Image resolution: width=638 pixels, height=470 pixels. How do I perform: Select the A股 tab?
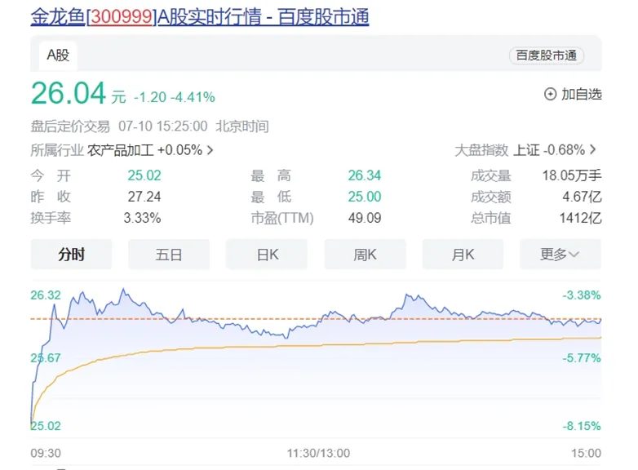(58, 55)
